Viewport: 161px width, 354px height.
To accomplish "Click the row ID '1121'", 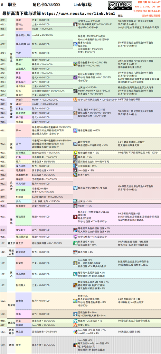I will 3,332.
